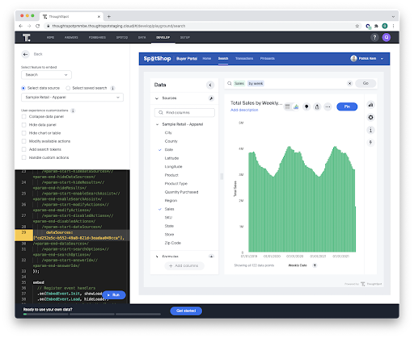
Task: Click the Get started button
Action: 186,311
